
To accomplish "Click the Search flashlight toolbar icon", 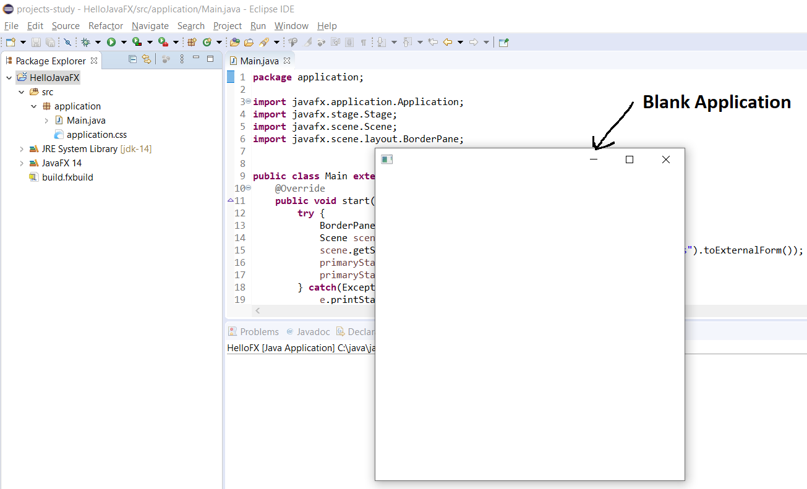I will [x=264, y=42].
